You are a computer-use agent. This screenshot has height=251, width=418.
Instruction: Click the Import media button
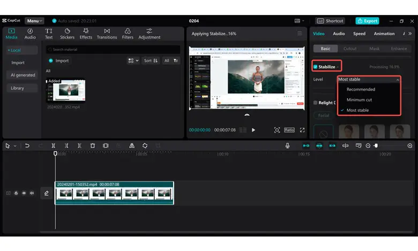click(58, 60)
